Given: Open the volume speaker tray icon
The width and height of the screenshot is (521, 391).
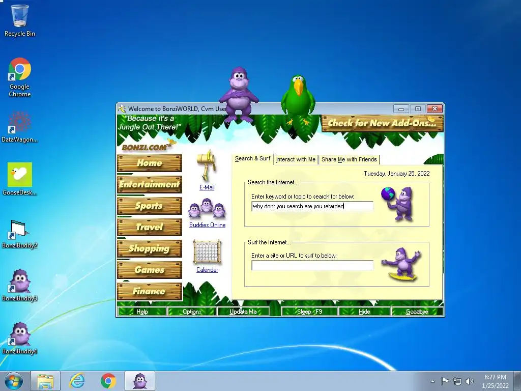Looking at the screenshot, I should coord(470,381).
